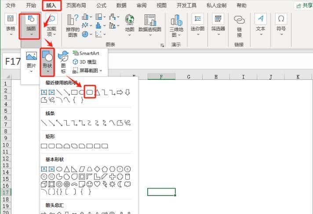Open the 图标 icon library

[x=63, y=61]
